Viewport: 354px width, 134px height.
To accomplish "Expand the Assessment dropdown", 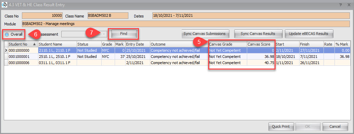I will pyautogui.click(x=104, y=34).
